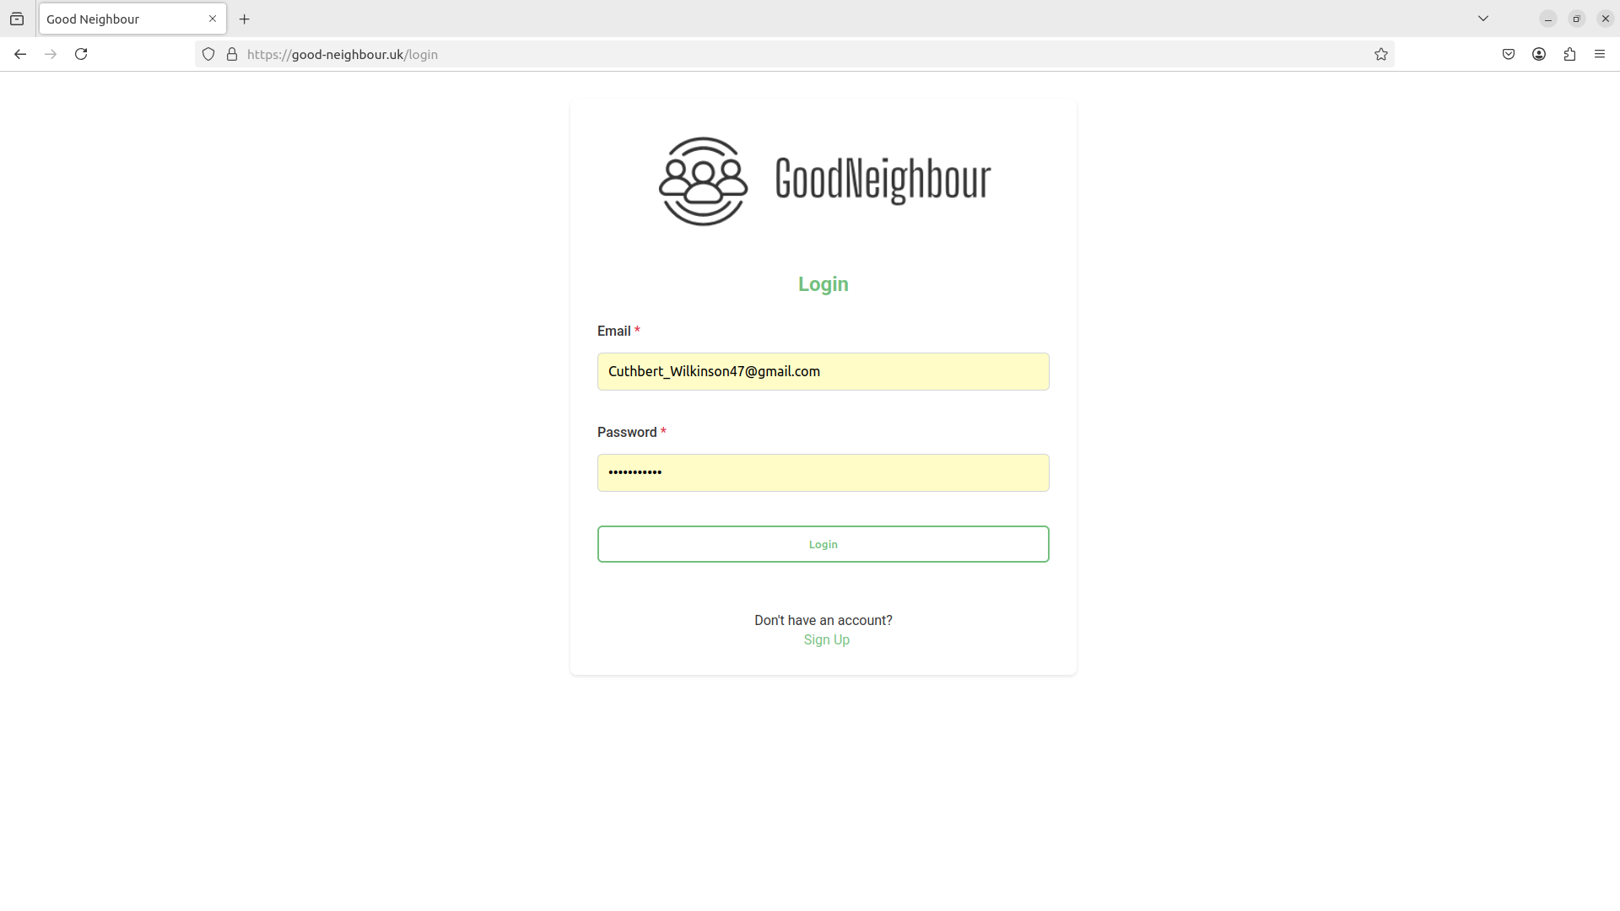Click the address bar lock icon
The image size is (1620, 911).
233,55
